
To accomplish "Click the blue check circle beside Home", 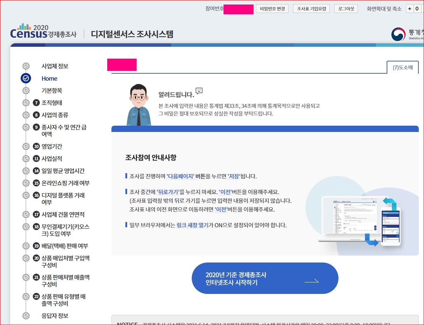I will coord(26,79).
